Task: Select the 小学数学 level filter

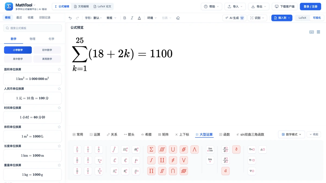Action: tap(18, 50)
